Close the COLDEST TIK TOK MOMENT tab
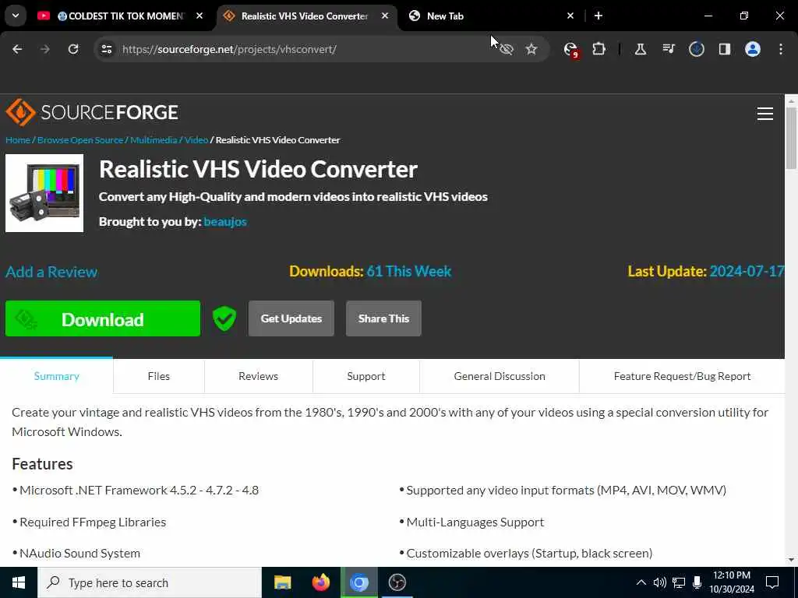Image resolution: width=798 pixels, height=598 pixels. [199, 16]
